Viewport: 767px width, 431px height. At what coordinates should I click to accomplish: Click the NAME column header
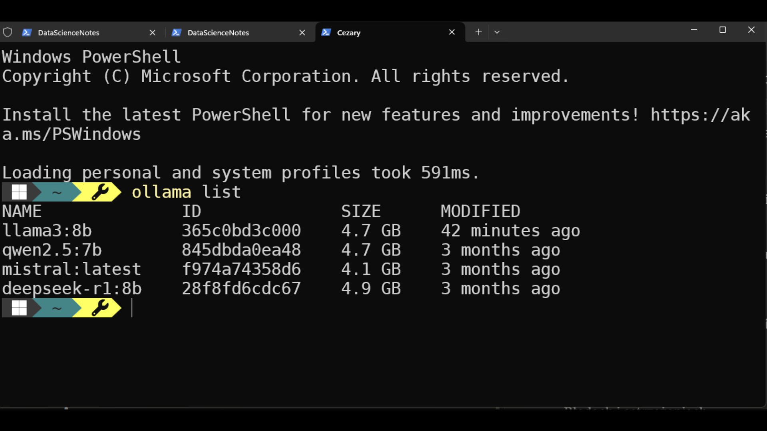pyautogui.click(x=22, y=212)
